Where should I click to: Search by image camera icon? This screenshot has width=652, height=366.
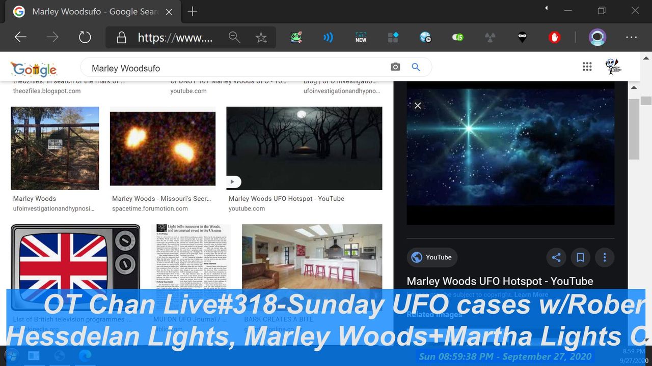[395, 67]
